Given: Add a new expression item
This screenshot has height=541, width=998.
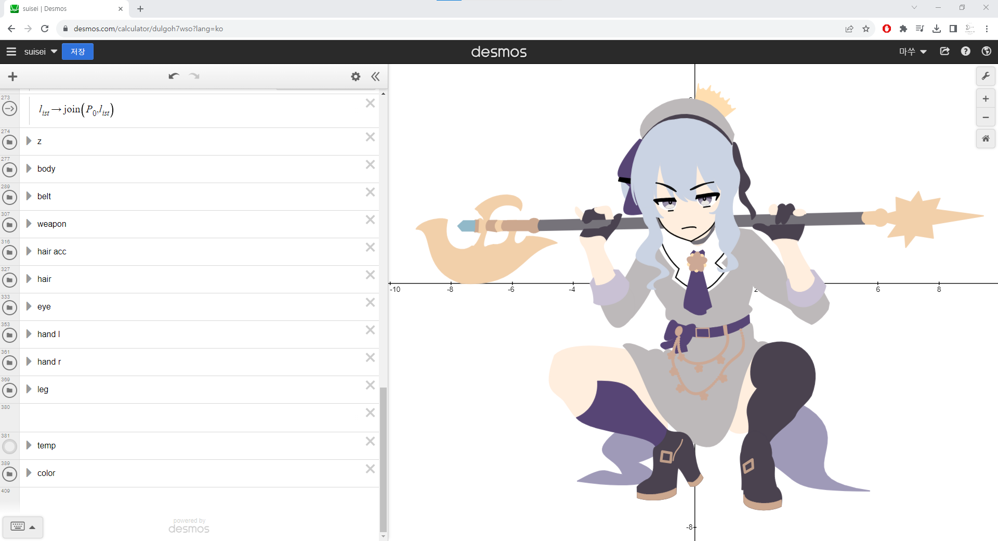Looking at the screenshot, I should (13, 77).
